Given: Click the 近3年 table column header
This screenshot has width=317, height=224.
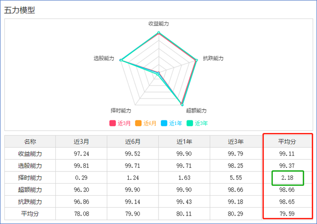Looking at the screenshot, I should tap(236, 142).
